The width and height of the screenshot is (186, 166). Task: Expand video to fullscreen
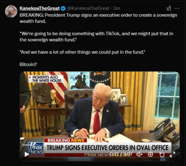(x=173, y=154)
